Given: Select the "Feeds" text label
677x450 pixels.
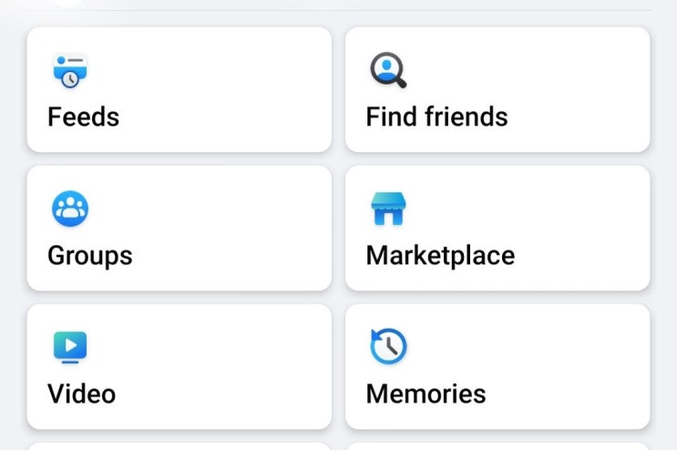Looking at the screenshot, I should 83,117.
